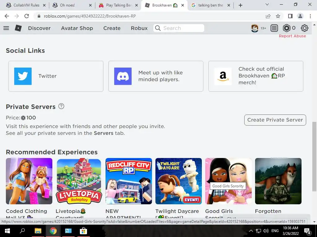Open the Chrome profile avatar button
The width and height of the screenshot is (317, 237).
click(x=300, y=16)
